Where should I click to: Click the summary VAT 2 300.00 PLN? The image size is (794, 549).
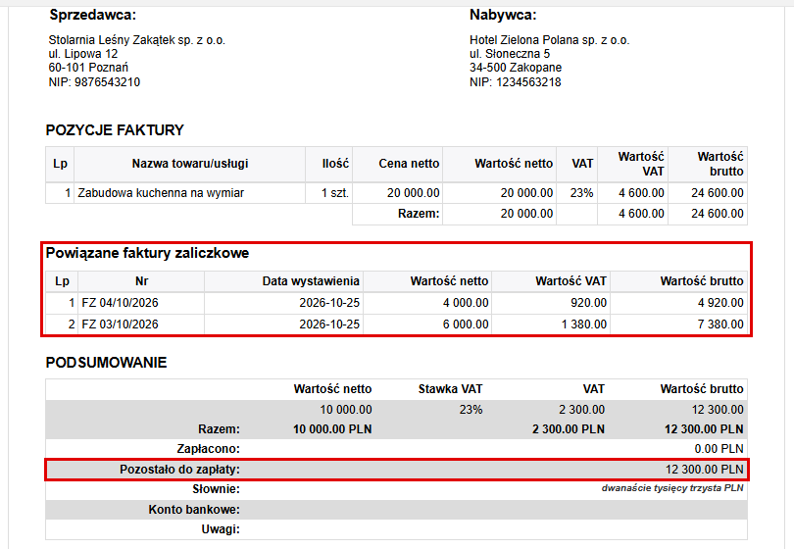coord(569,429)
